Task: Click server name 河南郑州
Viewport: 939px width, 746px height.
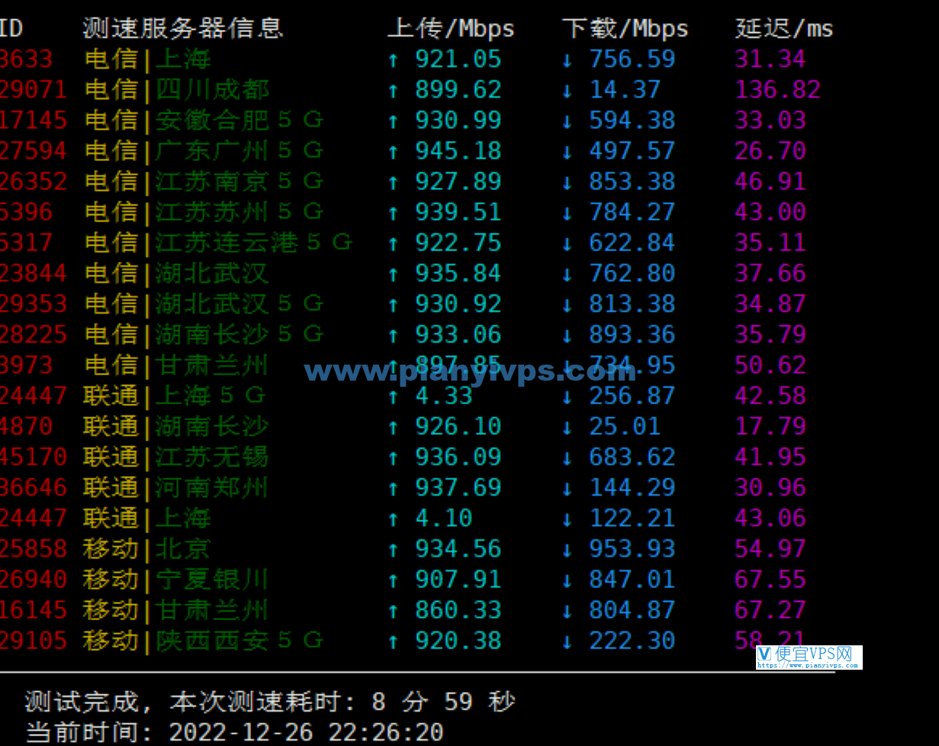Action: (x=213, y=487)
